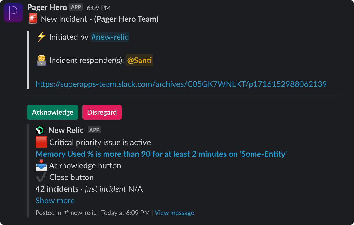354x225 pixels.
Task: Open the superapps-team Slack archive URL
Action: pyautogui.click(x=181, y=84)
